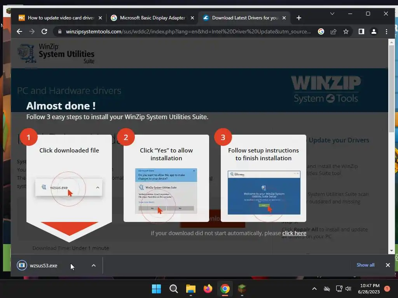Close the Microsoft Basic Display Adapter tab
The image size is (398, 298).
coord(192,18)
